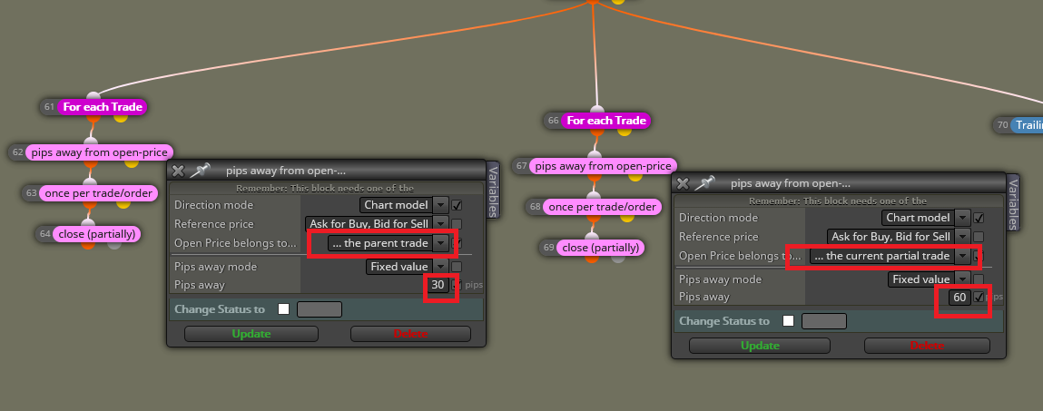Open Direction mode dropdown in right panel
Viewport: 1043px width, 411px height.
click(x=962, y=218)
